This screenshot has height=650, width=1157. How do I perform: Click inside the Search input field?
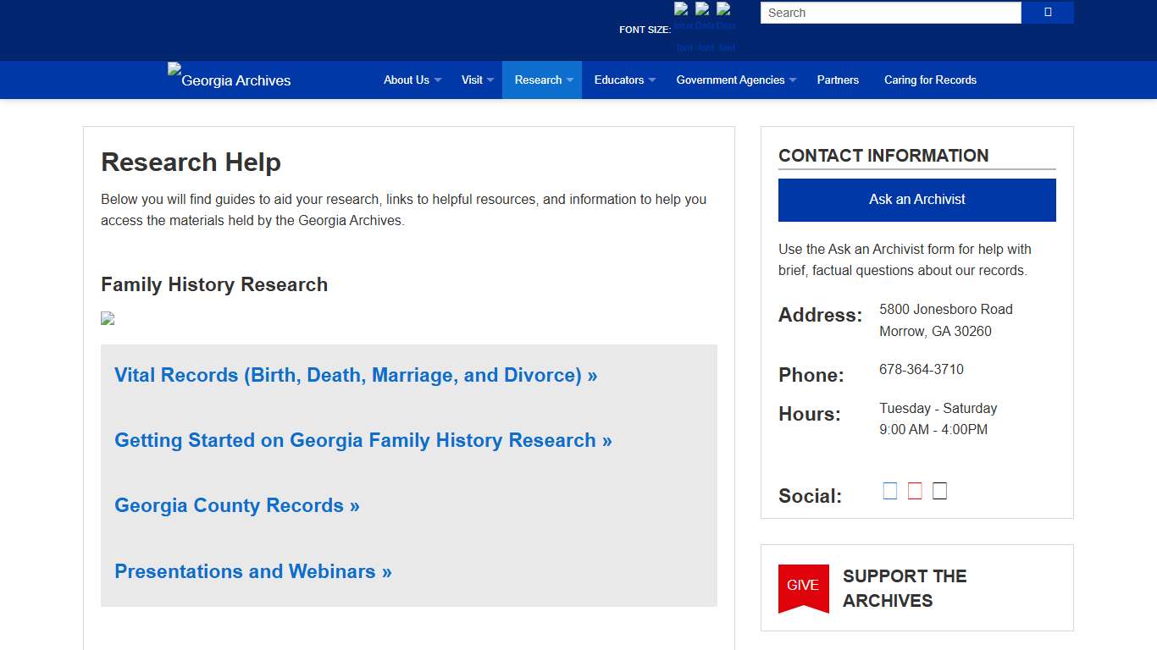pos(889,12)
